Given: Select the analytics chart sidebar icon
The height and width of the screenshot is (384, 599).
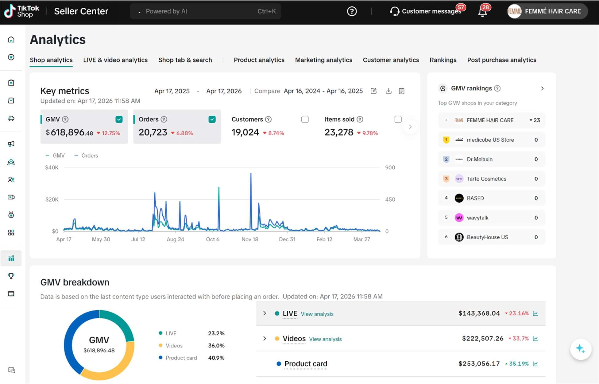Looking at the screenshot, I should (x=11, y=258).
